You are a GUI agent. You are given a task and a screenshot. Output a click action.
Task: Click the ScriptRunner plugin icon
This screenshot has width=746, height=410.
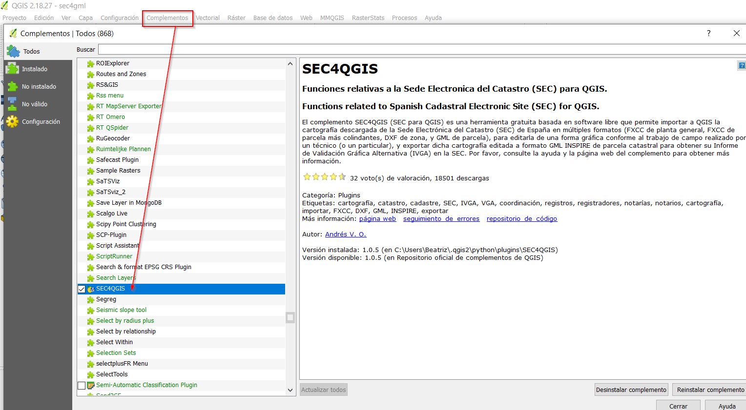(x=90, y=256)
